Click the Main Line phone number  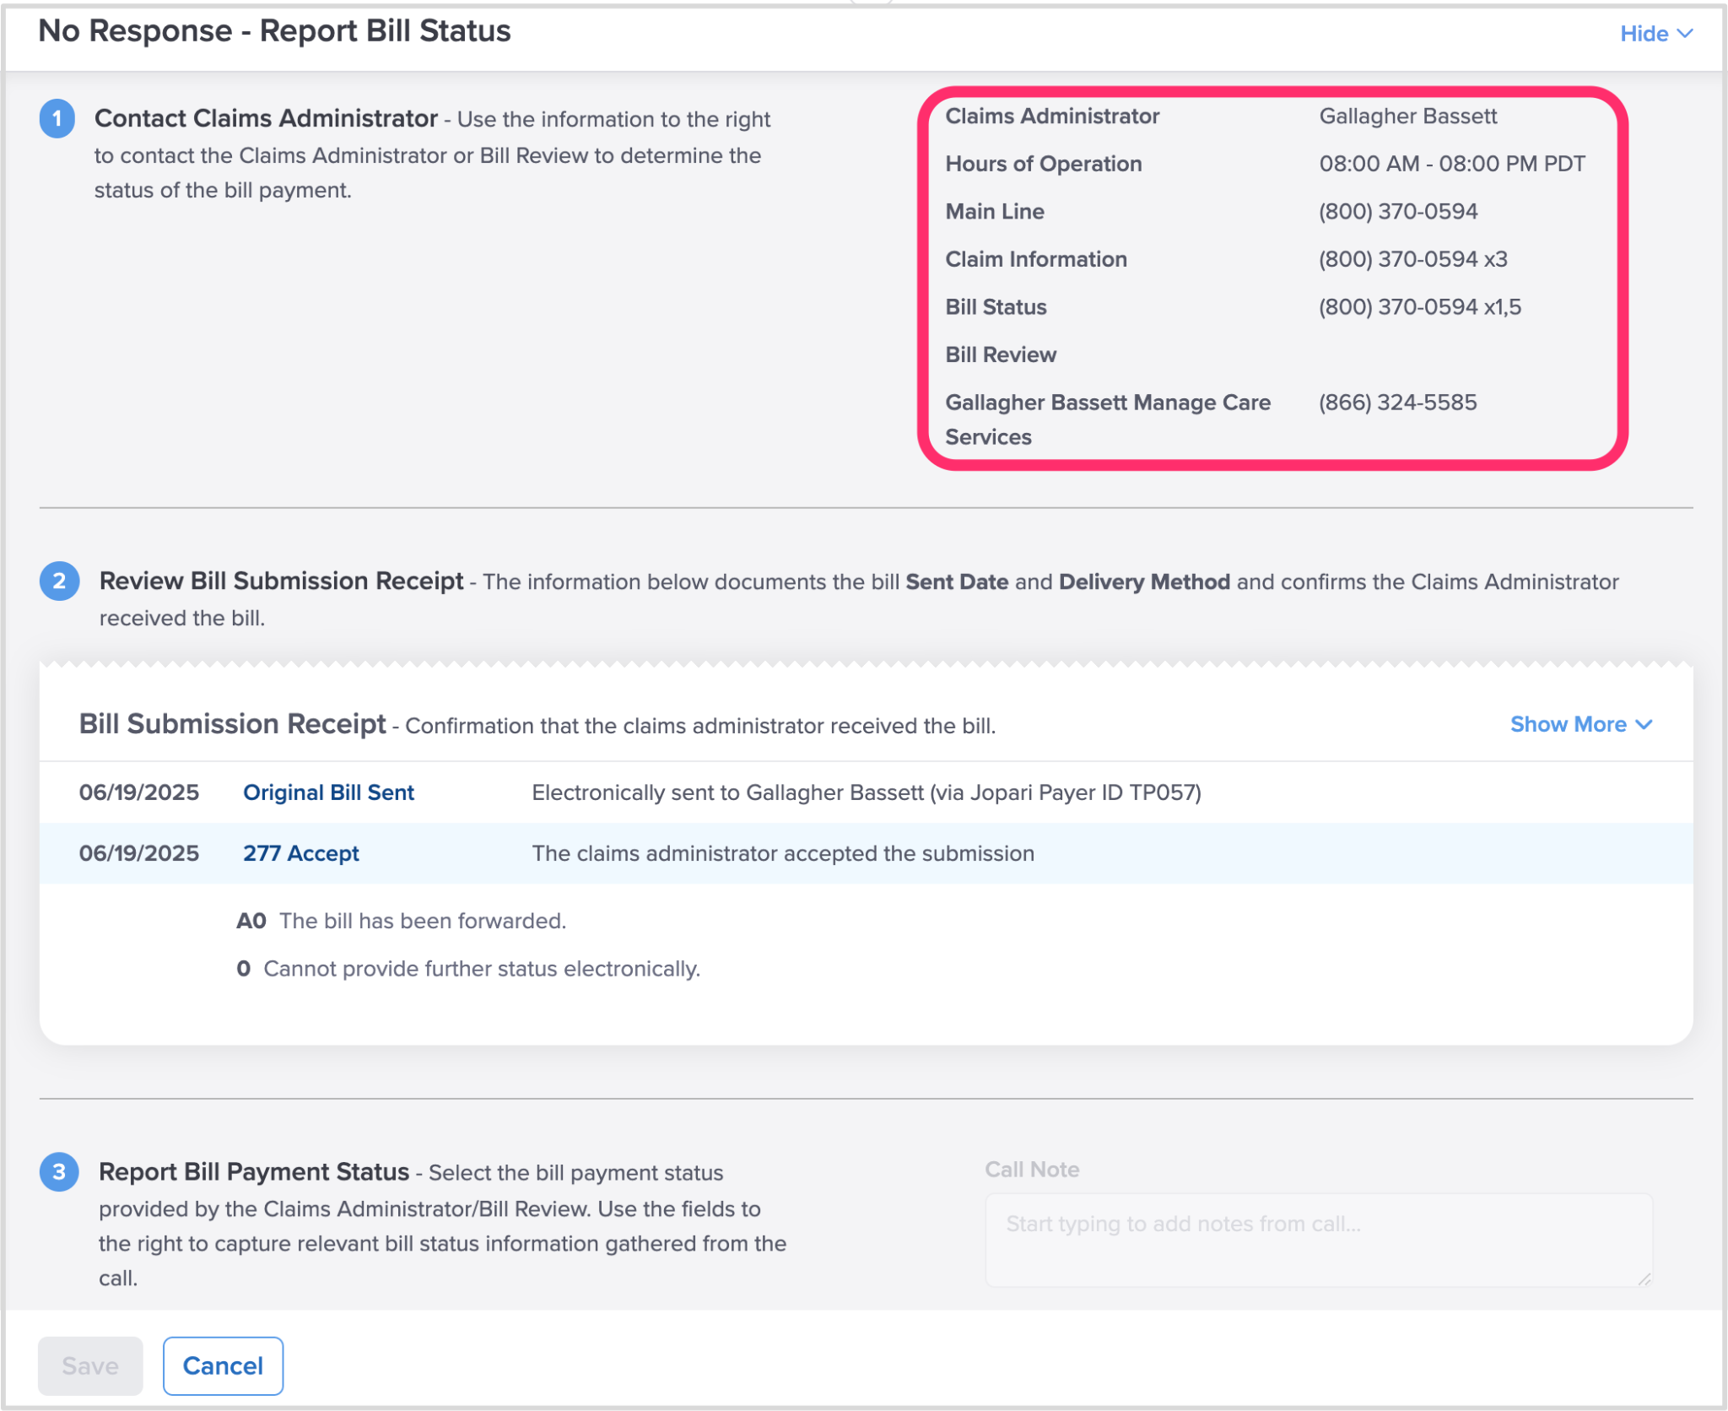click(1398, 212)
